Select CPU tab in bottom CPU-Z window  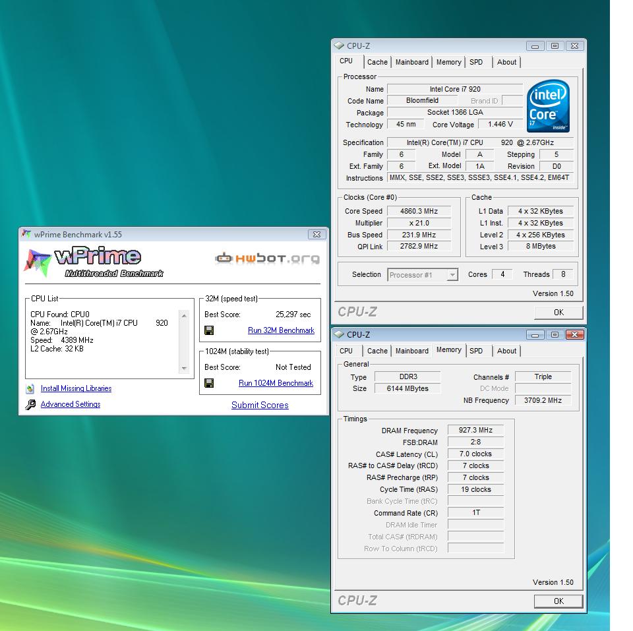coord(346,351)
